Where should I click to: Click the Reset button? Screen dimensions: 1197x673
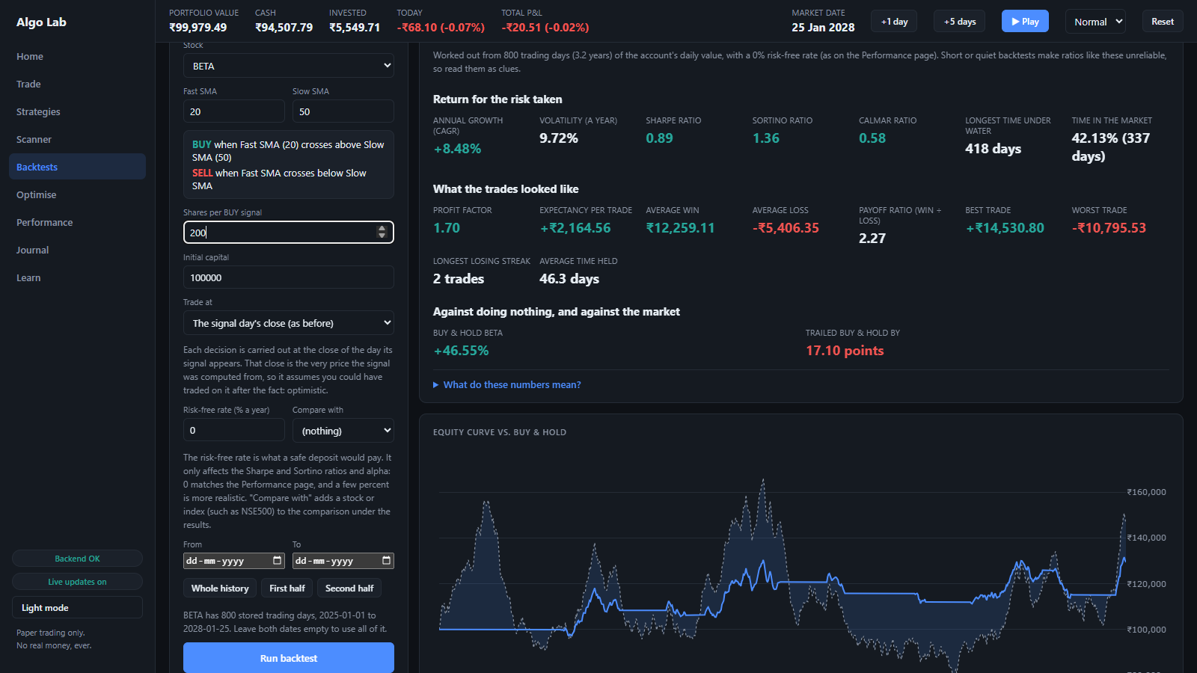(x=1163, y=22)
